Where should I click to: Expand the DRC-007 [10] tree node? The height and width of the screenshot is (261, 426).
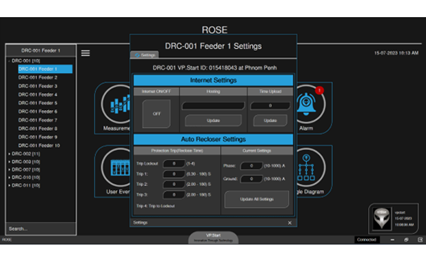10,169
